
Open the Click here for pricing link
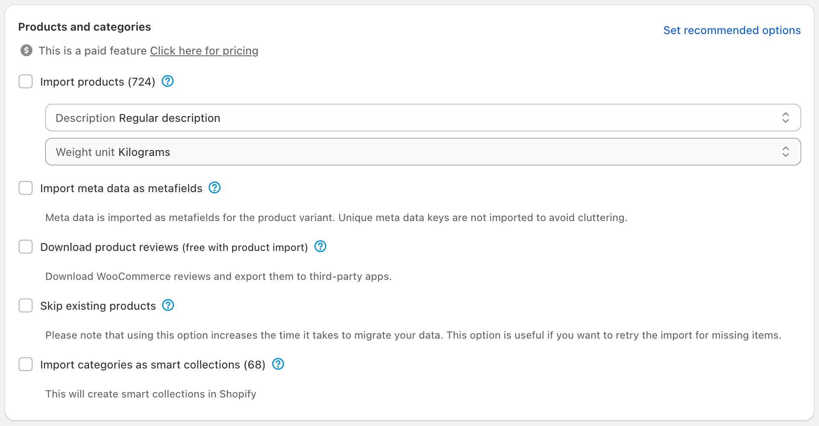pyautogui.click(x=204, y=51)
